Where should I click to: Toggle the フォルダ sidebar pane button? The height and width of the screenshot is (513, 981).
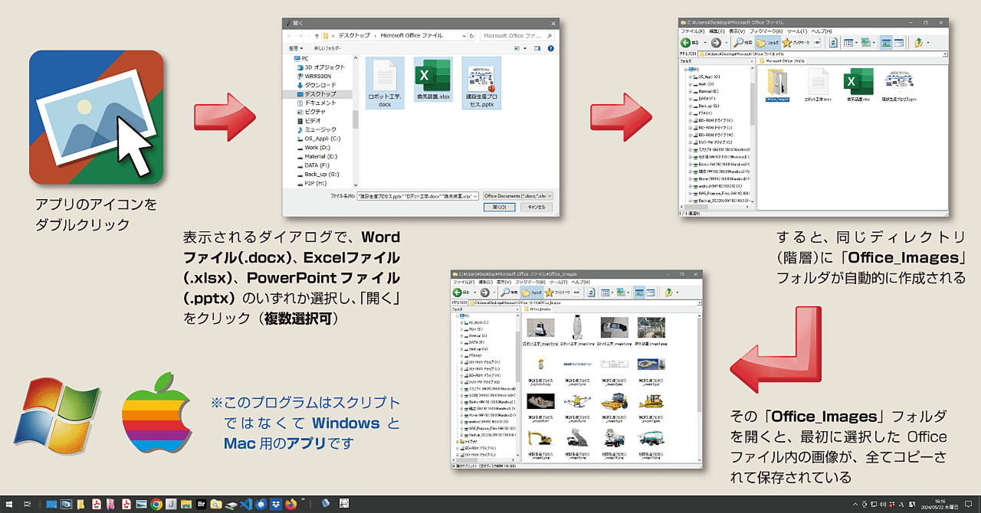pos(767,42)
